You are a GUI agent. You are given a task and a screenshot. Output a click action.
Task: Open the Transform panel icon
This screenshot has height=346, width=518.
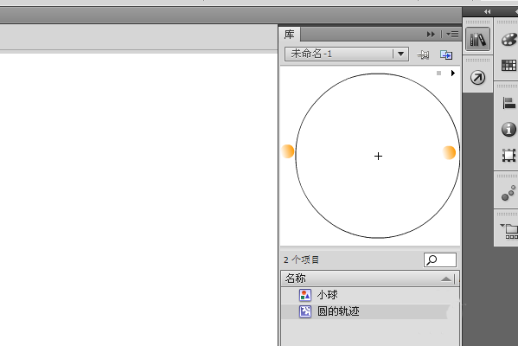(508, 155)
